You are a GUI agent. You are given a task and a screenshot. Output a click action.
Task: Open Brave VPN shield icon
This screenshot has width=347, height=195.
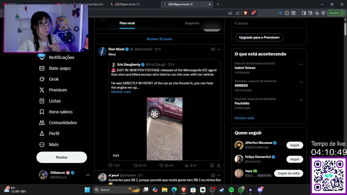pyautogui.click(x=323, y=13)
